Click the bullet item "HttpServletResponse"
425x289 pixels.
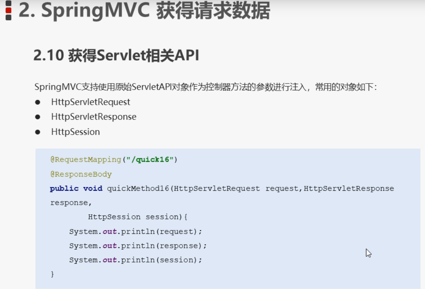(94, 117)
